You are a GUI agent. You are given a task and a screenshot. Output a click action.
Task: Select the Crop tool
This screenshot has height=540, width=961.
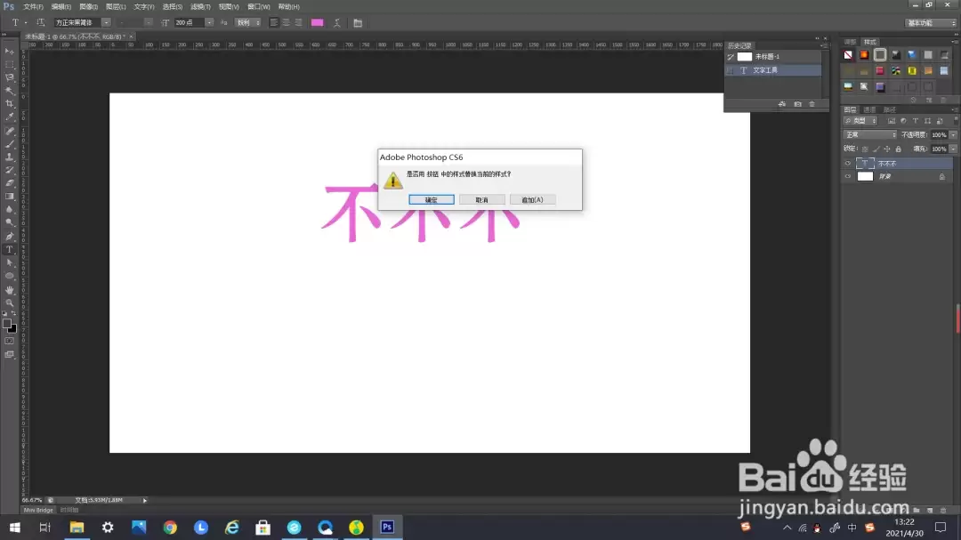point(9,103)
